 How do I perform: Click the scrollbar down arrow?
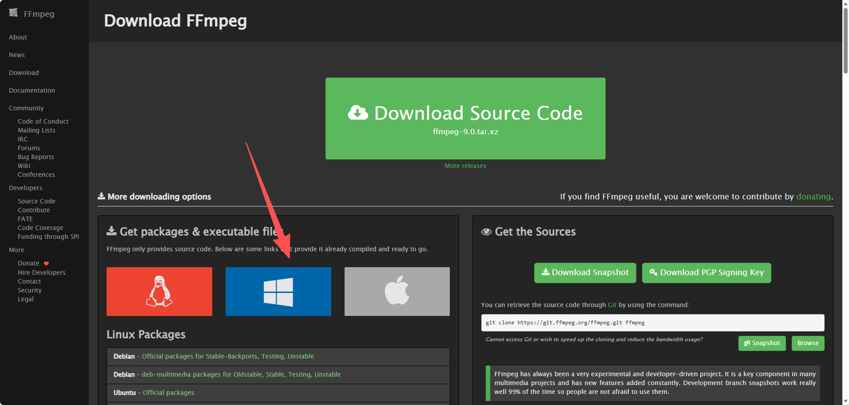845,401
